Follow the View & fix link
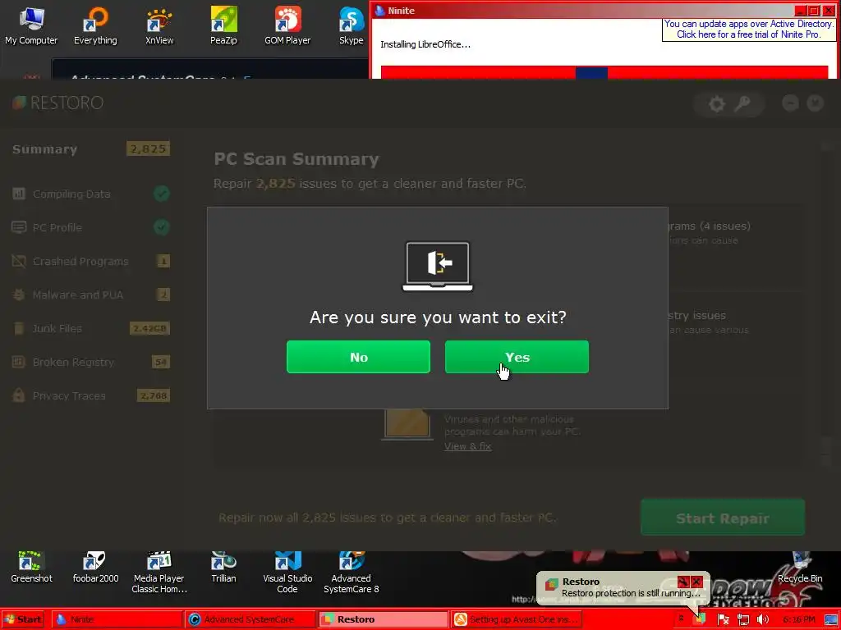Image resolution: width=841 pixels, height=630 pixels. (467, 446)
